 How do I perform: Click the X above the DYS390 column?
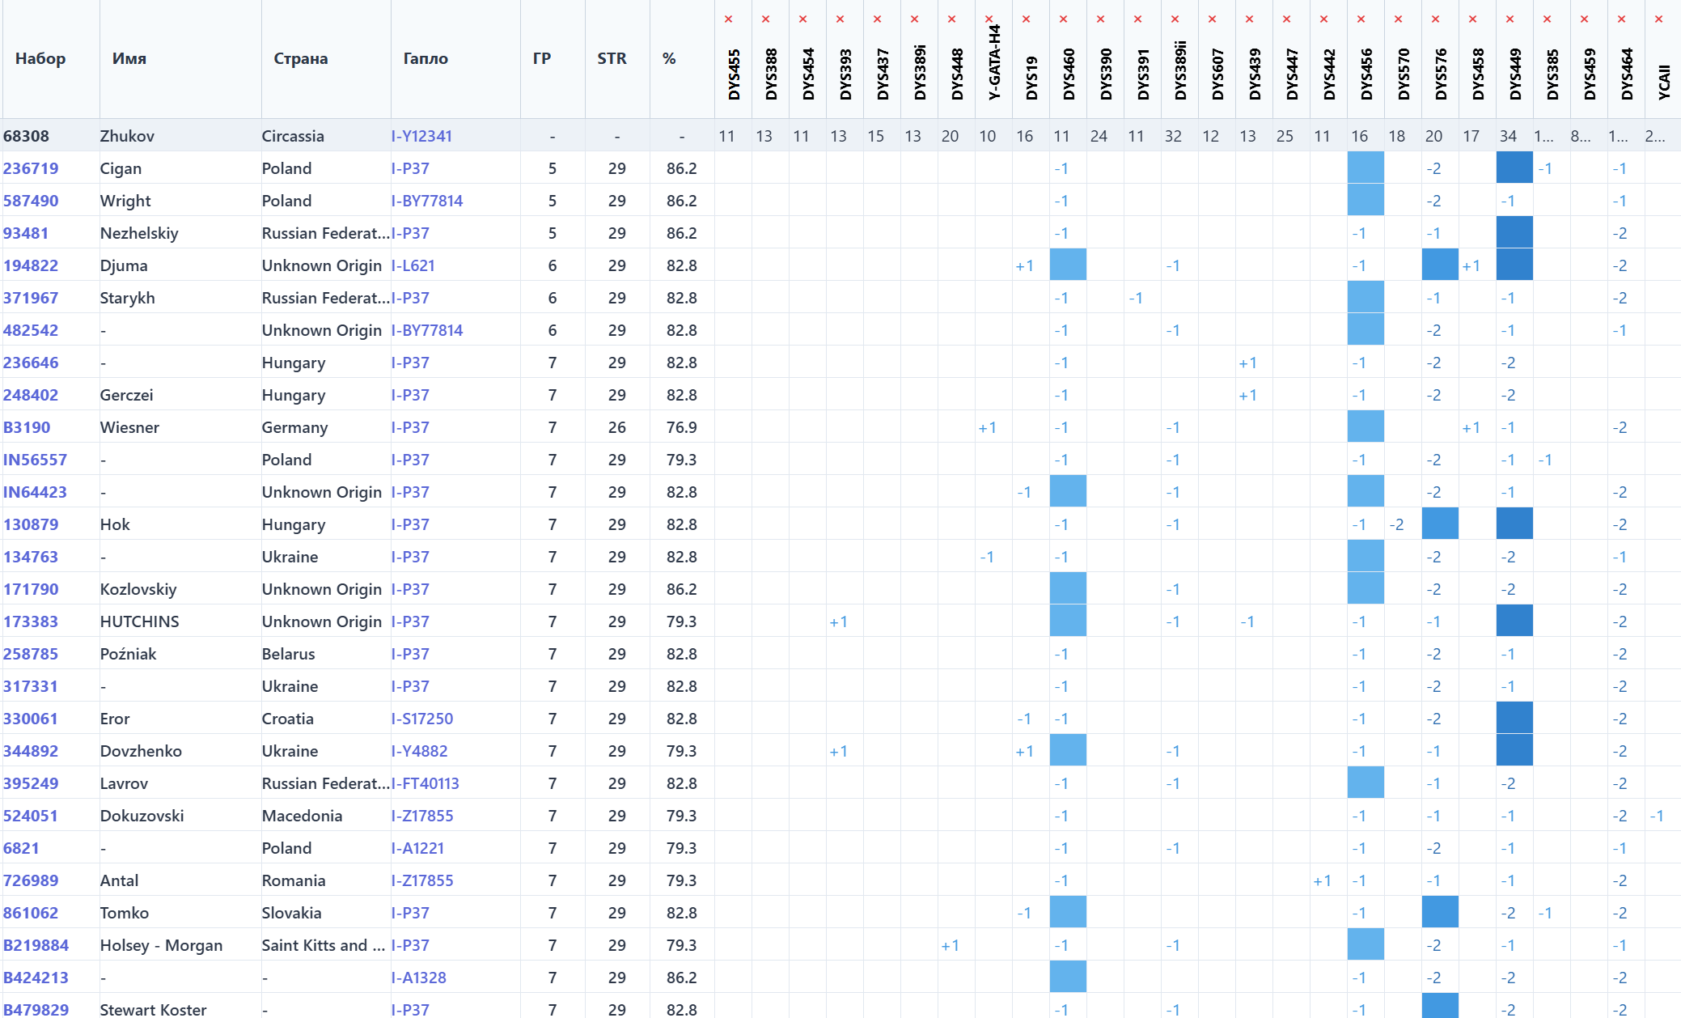1100,19
